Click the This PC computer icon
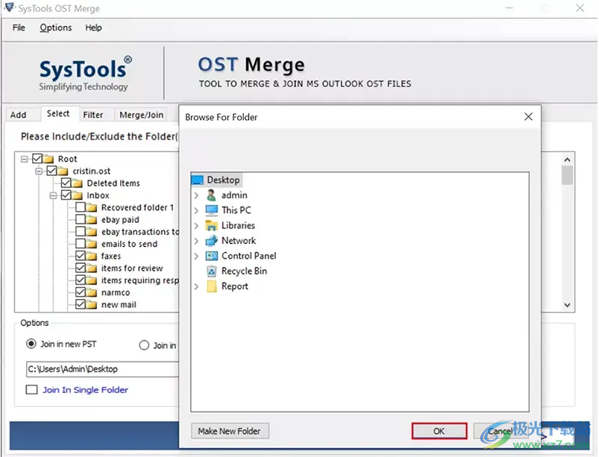This screenshot has width=599, height=457. [x=211, y=210]
